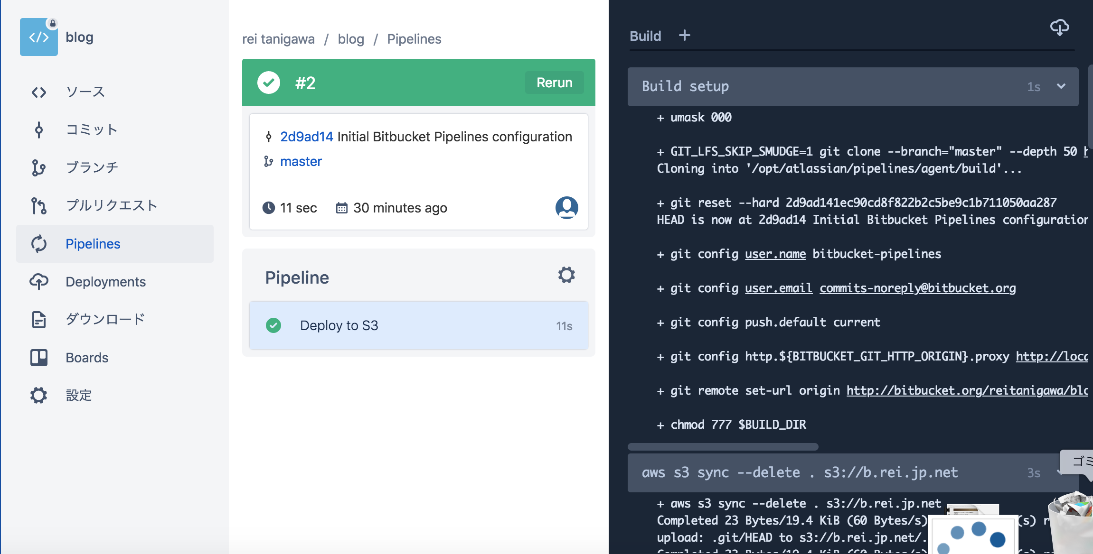Toggle the aws s3 sync section header
This screenshot has height=554, width=1093.
(853, 472)
